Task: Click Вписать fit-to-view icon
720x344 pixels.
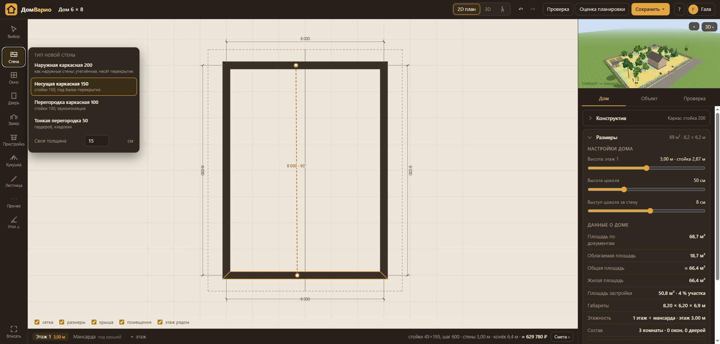Action: point(14,332)
